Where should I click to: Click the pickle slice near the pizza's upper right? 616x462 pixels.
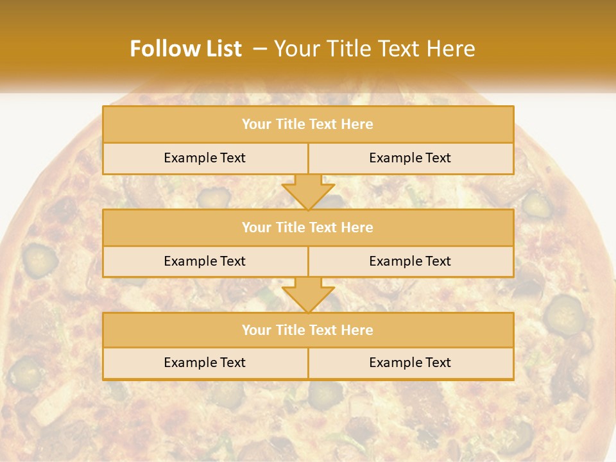[x=536, y=205]
